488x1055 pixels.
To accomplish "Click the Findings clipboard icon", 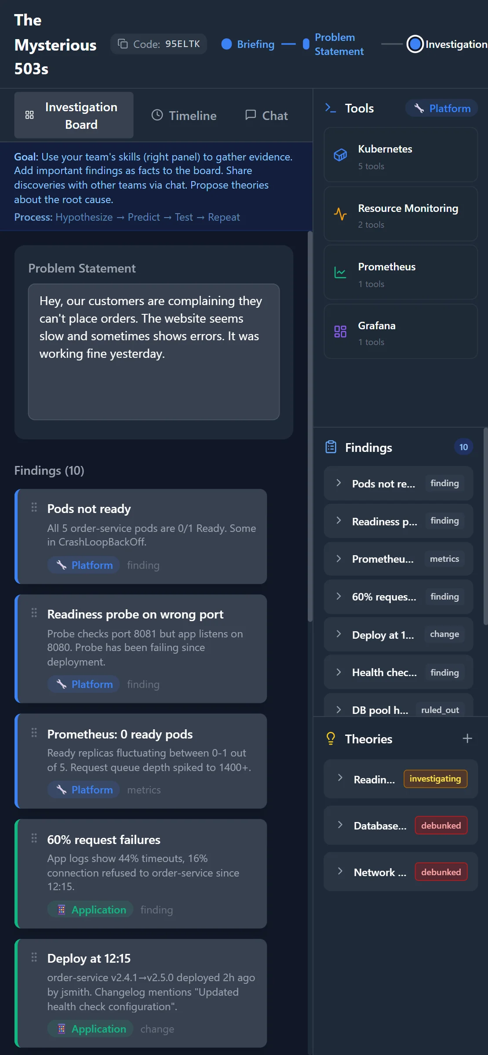I will tap(331, 447).
